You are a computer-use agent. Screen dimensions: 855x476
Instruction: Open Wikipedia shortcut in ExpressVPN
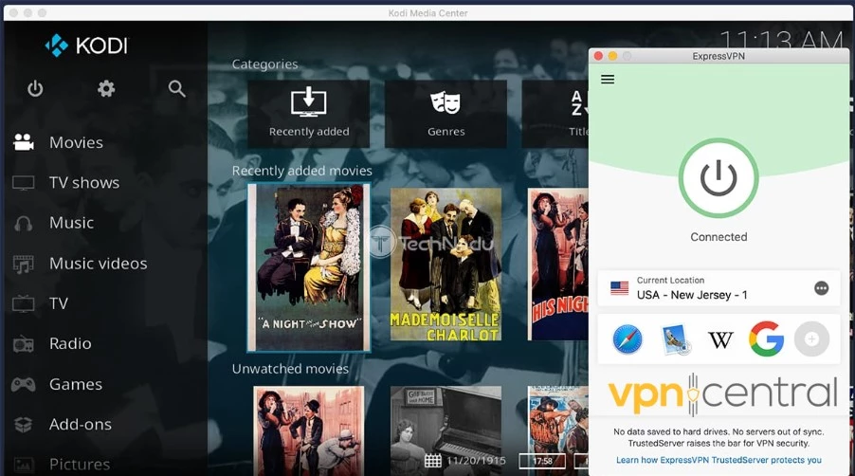pyautogui.click(x=720, y=339)
